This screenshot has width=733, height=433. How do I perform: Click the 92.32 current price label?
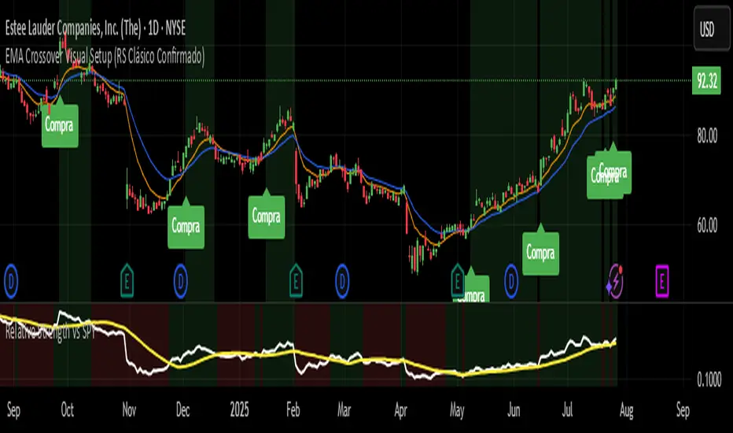(x=706, y=81)
